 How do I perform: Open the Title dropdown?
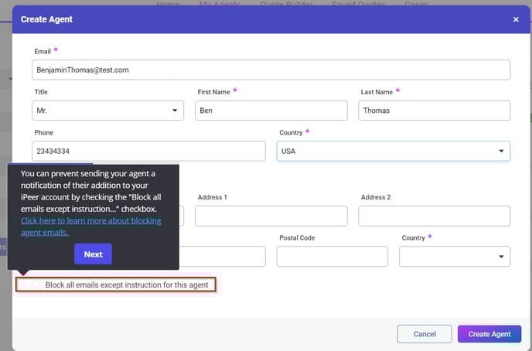click(x=108, y=111)
